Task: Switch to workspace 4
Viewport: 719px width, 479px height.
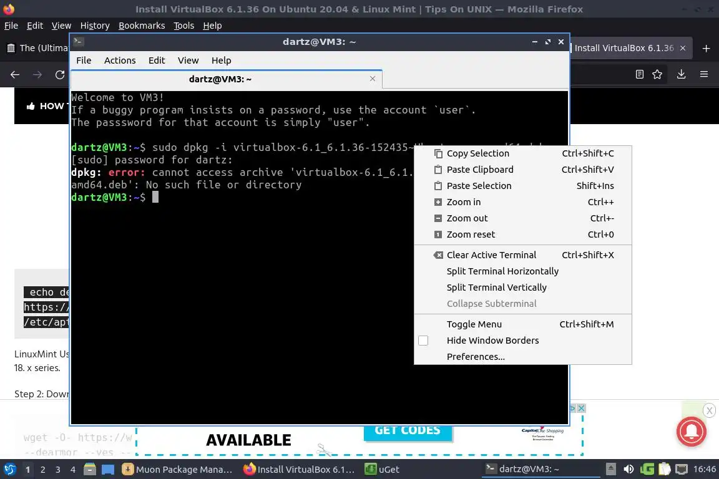Action: (x=72, y=470)
